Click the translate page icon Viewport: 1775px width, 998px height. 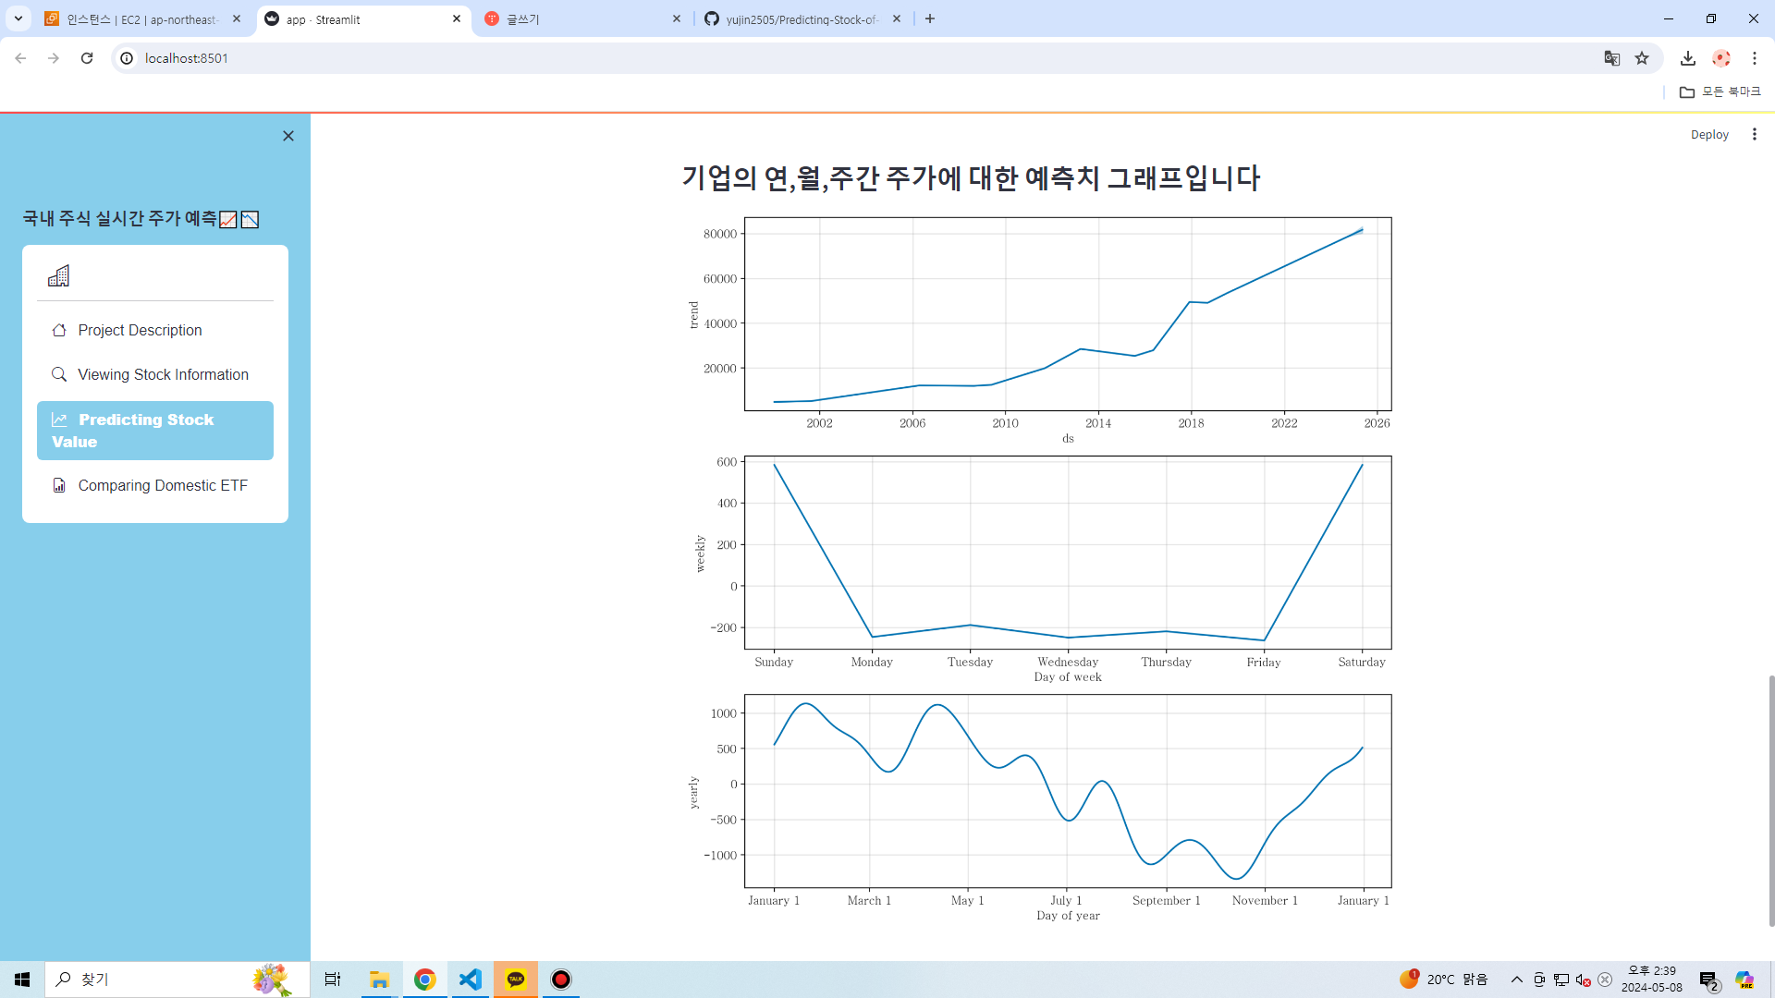[1611, 58]
